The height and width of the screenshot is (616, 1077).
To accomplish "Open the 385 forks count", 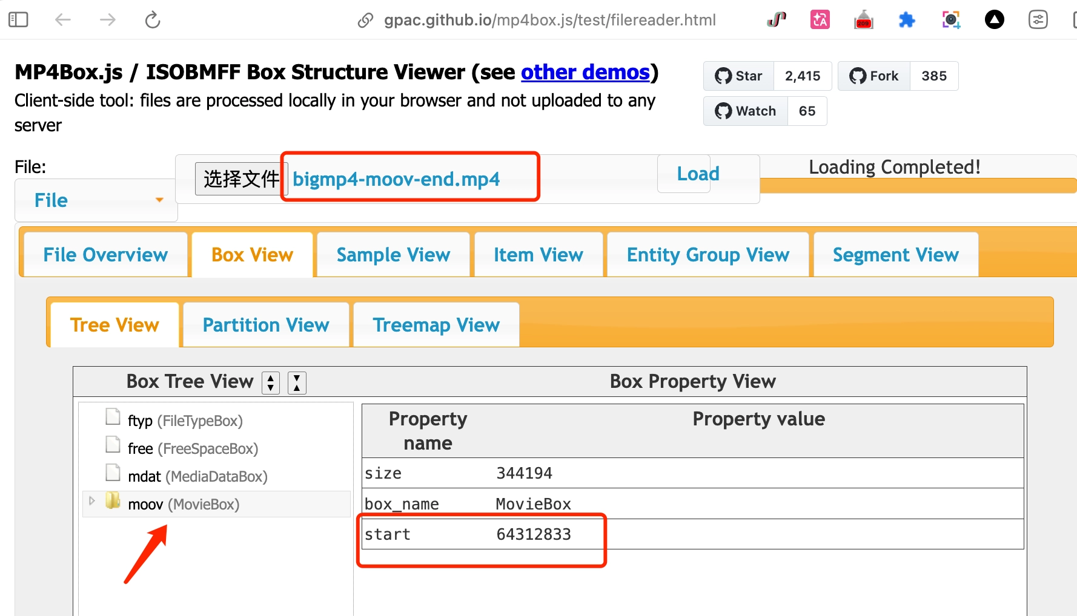I will click(x=934, y=76).
